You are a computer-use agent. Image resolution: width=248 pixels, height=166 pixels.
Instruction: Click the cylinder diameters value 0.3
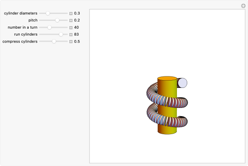pyautogui.click(x=77, y=13)
